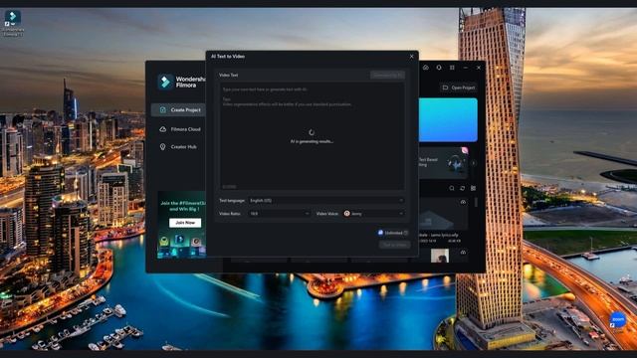
Task: Click the Generated by AI button
Action: click(x=387, y=76)
